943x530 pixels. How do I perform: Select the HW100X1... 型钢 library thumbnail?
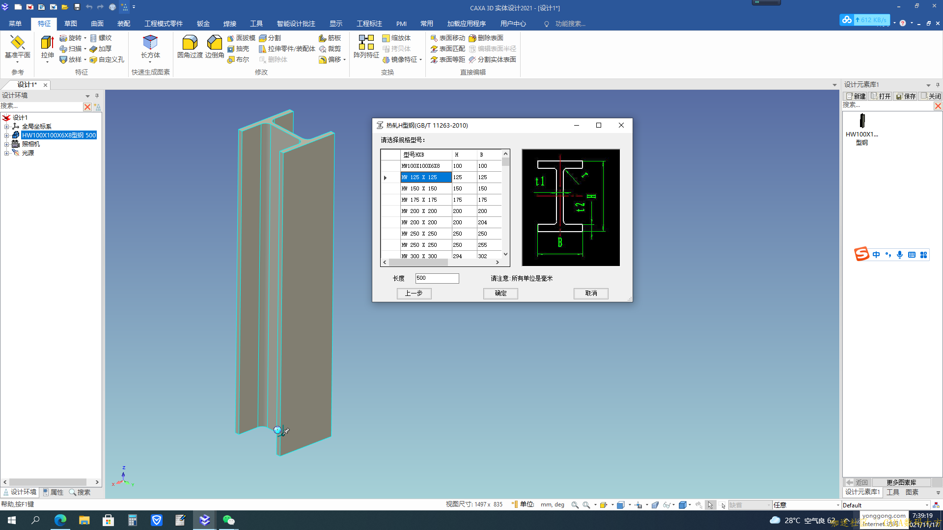click(862, 129)
